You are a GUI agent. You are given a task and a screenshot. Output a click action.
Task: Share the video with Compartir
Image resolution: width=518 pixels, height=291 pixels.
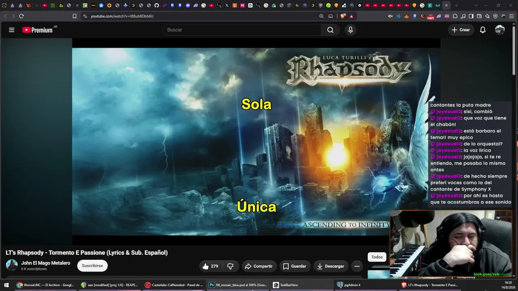tap(259, 266)
